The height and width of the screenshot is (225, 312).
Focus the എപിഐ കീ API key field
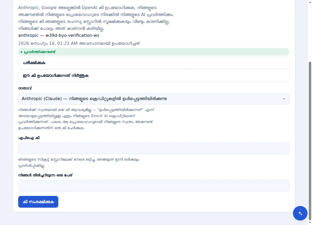pyautogui.click(x=154, y=148)
